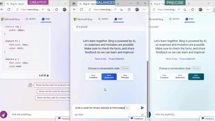Click pin icon below Balanced chat input
The height and width of the screenshot is (121, 215).
tap(142, 115)
